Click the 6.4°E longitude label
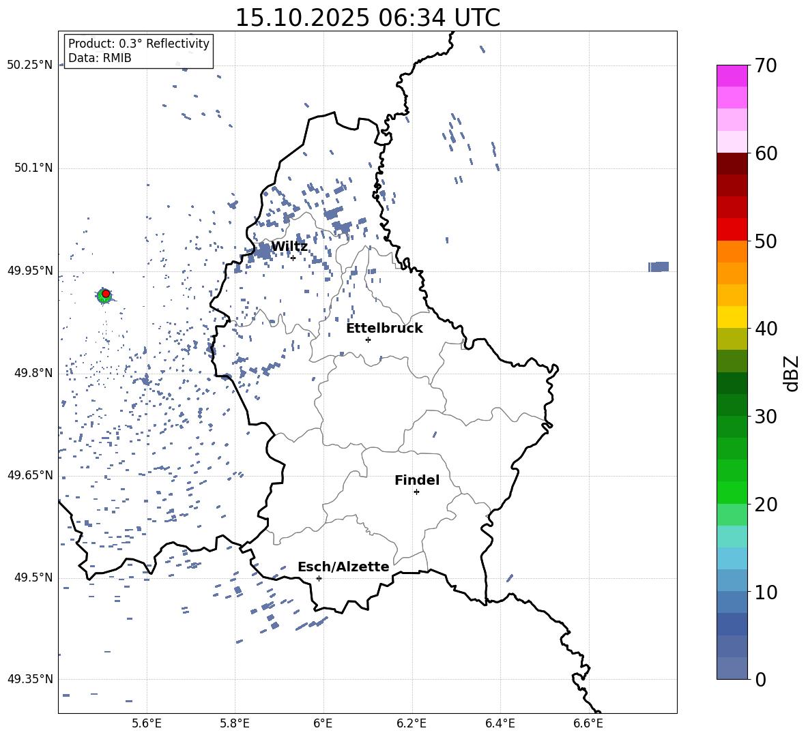Screen dimensions: 808x737 [500, 723]
